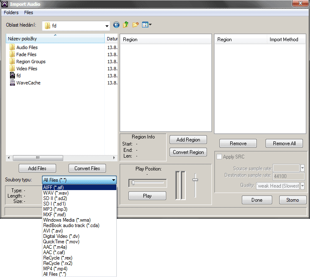This screenshot has height=277, width=310.
Task: Click the Convert Region button
Action: pyautogui.click(x=188, y=152)
